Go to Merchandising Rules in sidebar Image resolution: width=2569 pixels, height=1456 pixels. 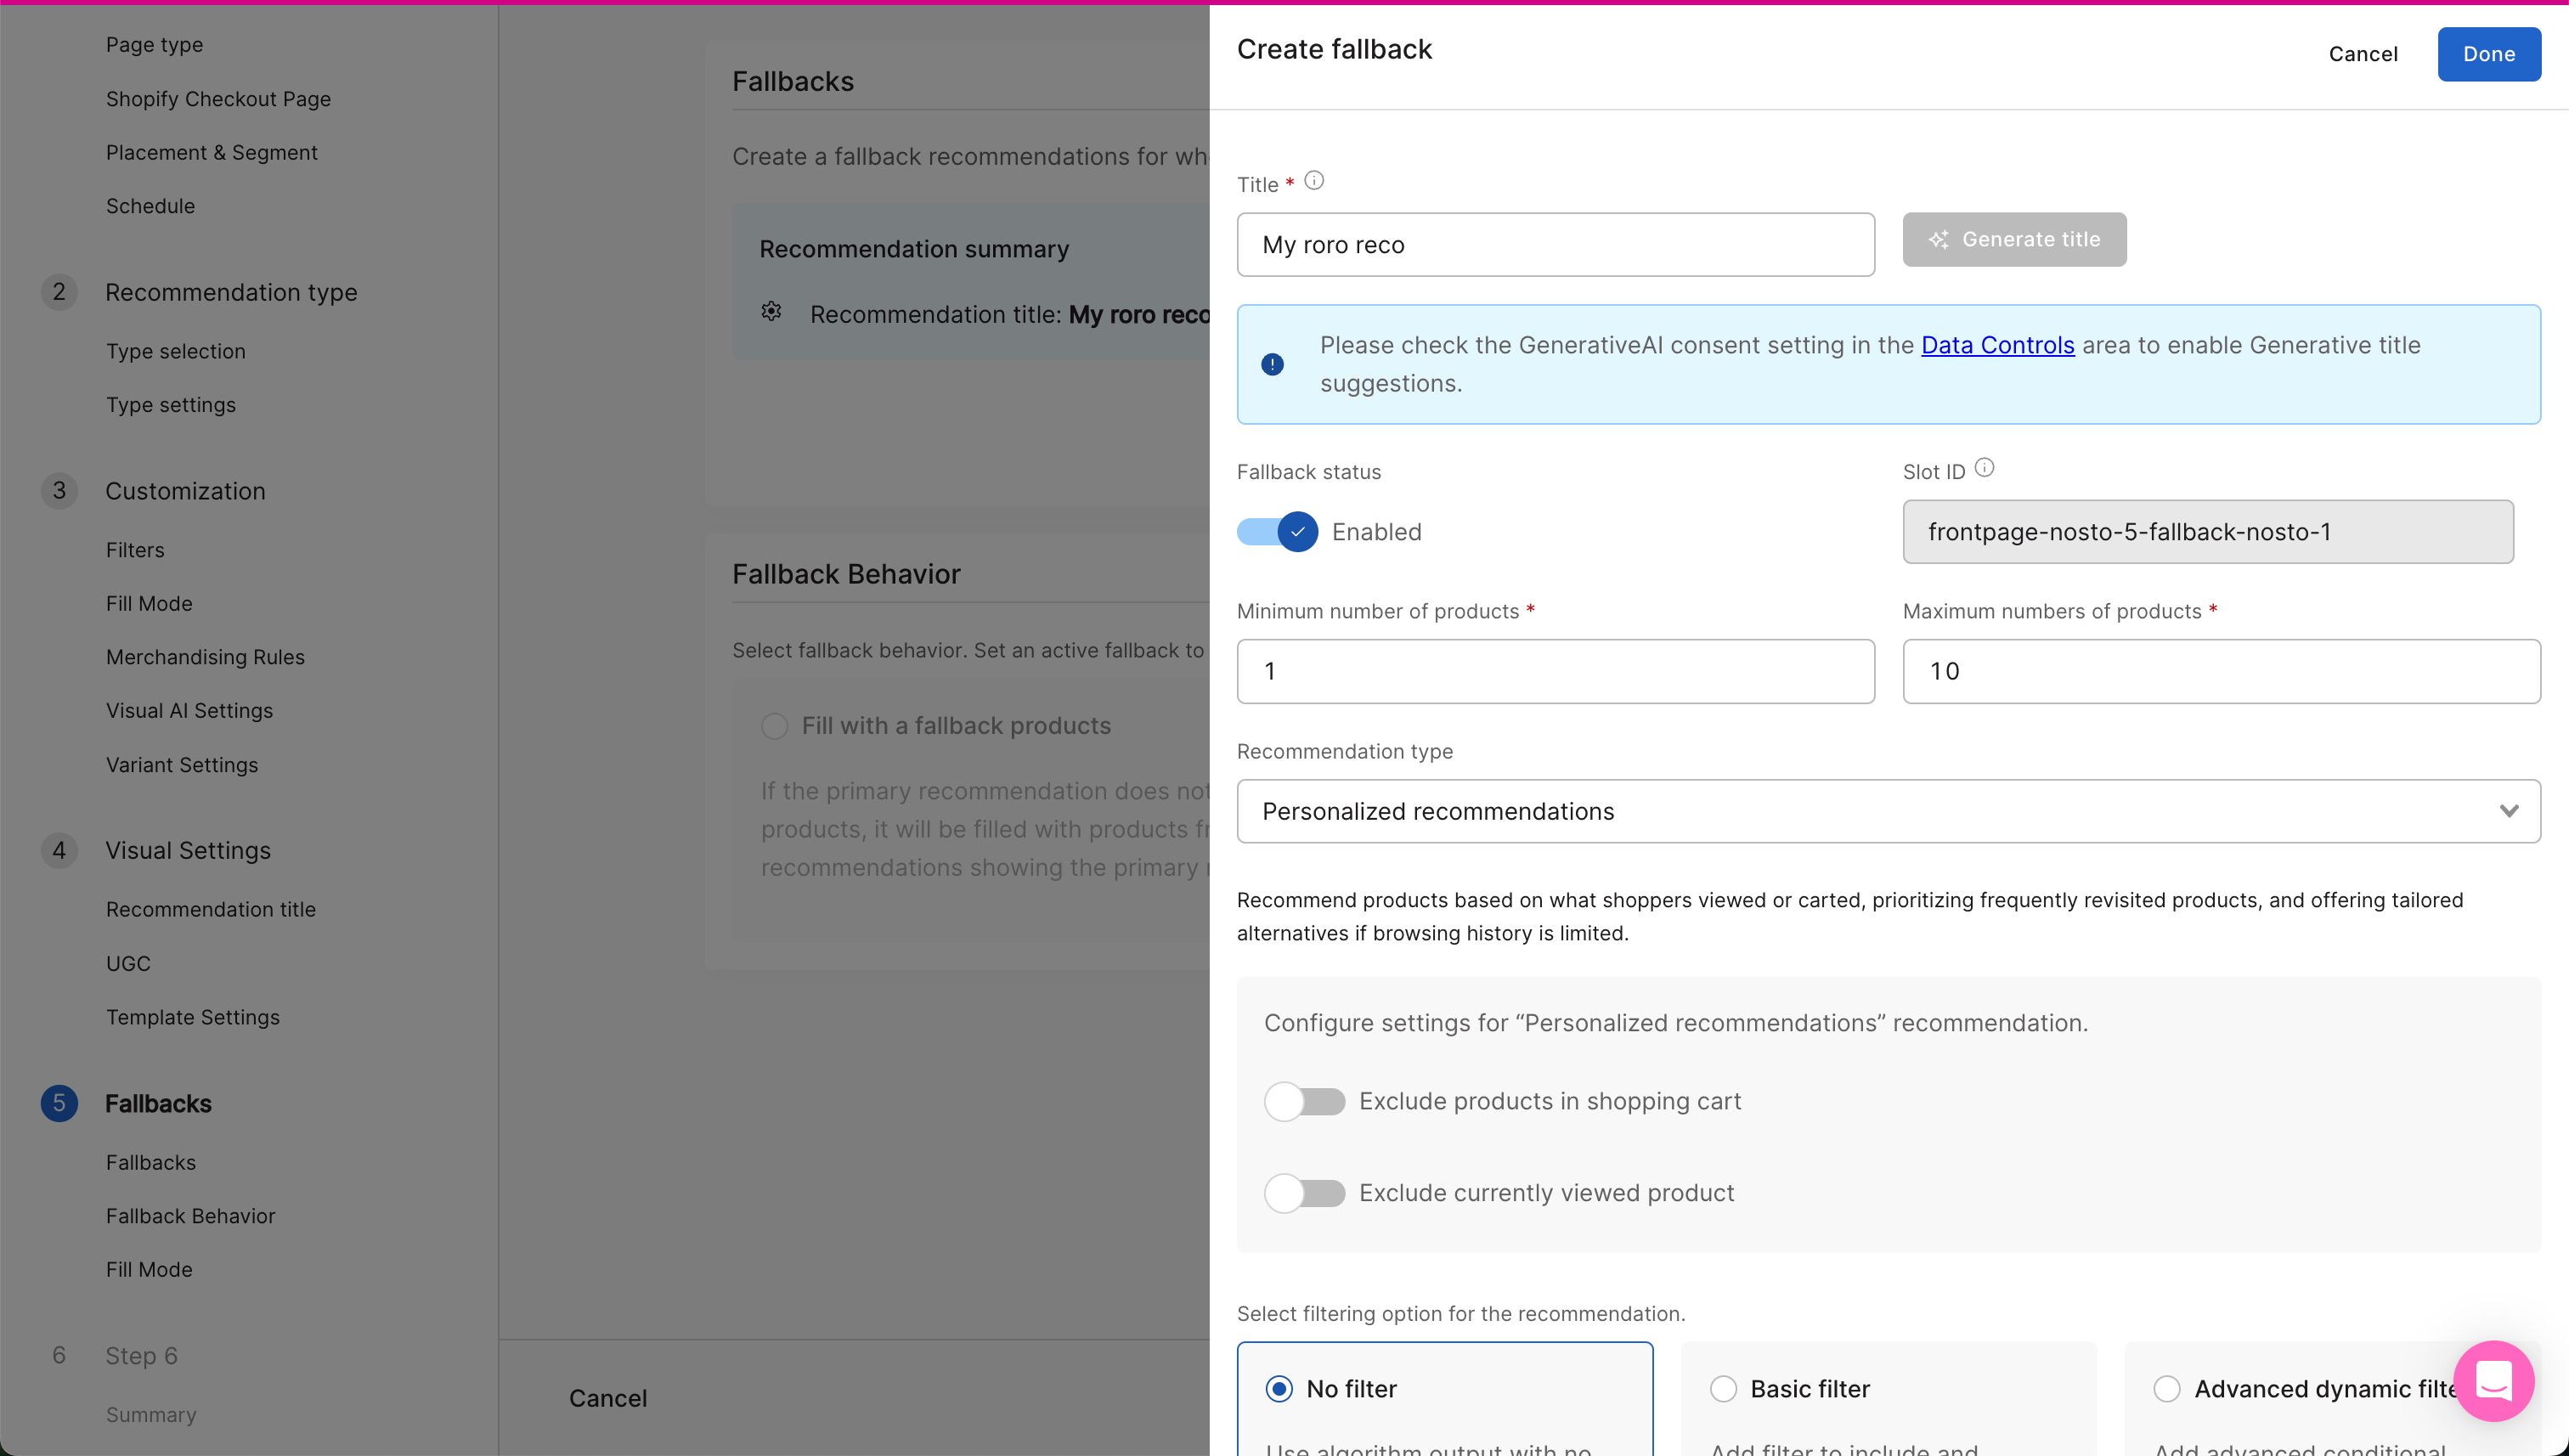pyautogui.click(x=205, y=657)
